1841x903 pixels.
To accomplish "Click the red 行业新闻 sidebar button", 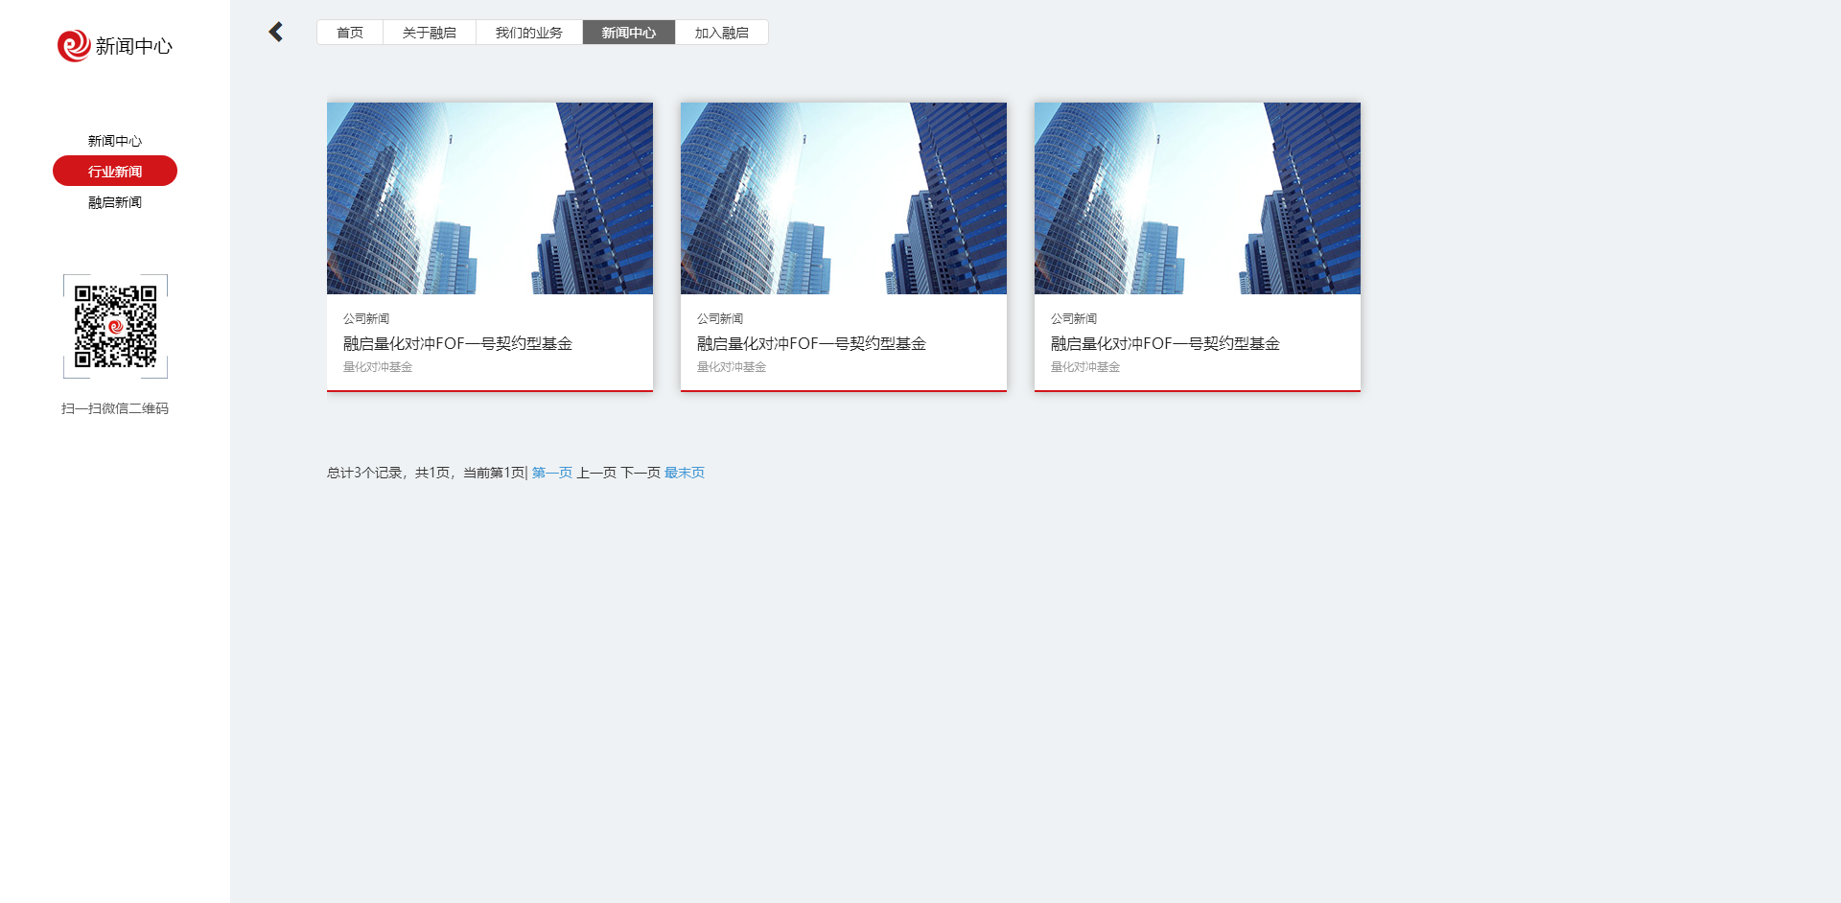I will (x=115, y=172).
